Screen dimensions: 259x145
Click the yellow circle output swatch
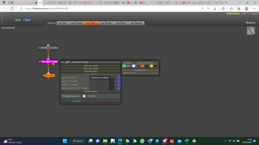click(151, 66)
